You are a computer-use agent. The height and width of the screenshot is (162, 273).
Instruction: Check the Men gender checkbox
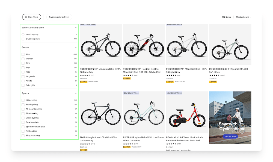[x=23, y=54]
